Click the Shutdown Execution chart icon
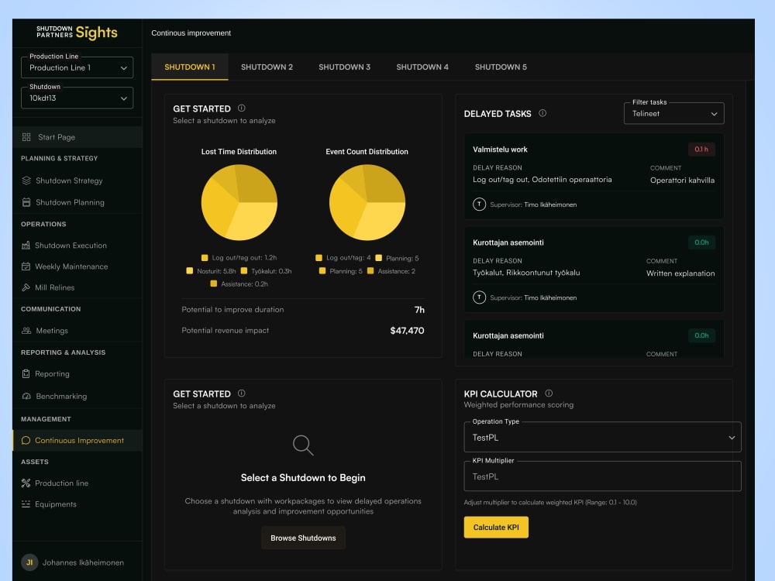Screen dimensions: 775x581 tap(26, 245)
